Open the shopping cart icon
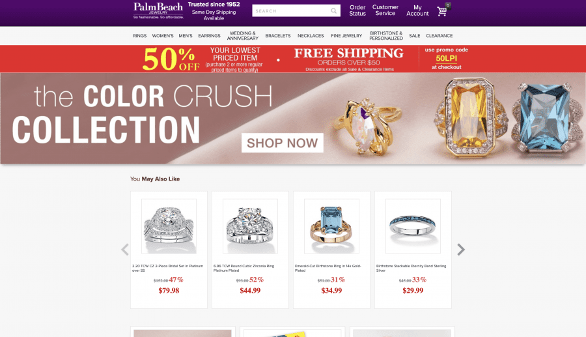 coord(443,10)
